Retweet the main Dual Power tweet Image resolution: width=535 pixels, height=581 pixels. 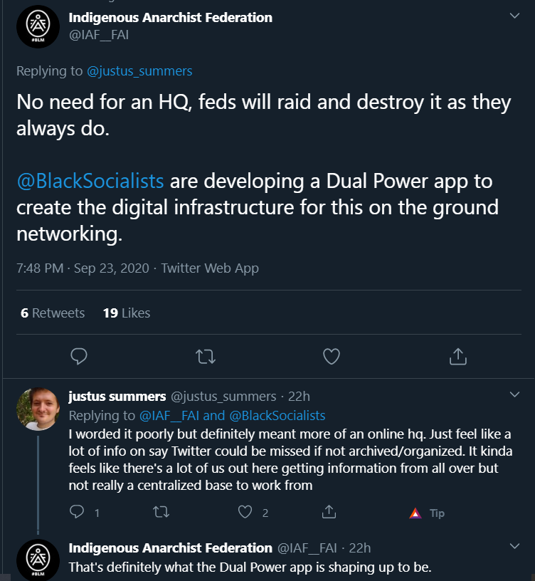click(206, 357)
